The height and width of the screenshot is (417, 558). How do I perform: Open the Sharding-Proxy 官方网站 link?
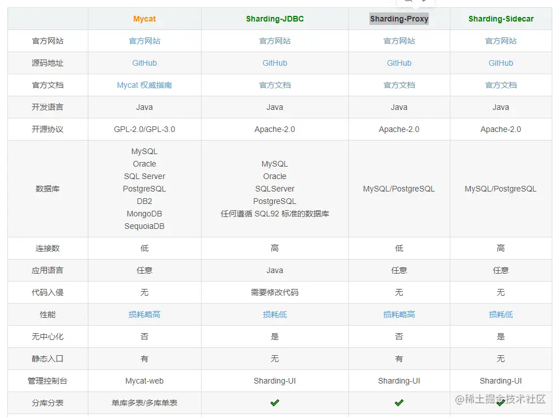click(x=399, y=41)
